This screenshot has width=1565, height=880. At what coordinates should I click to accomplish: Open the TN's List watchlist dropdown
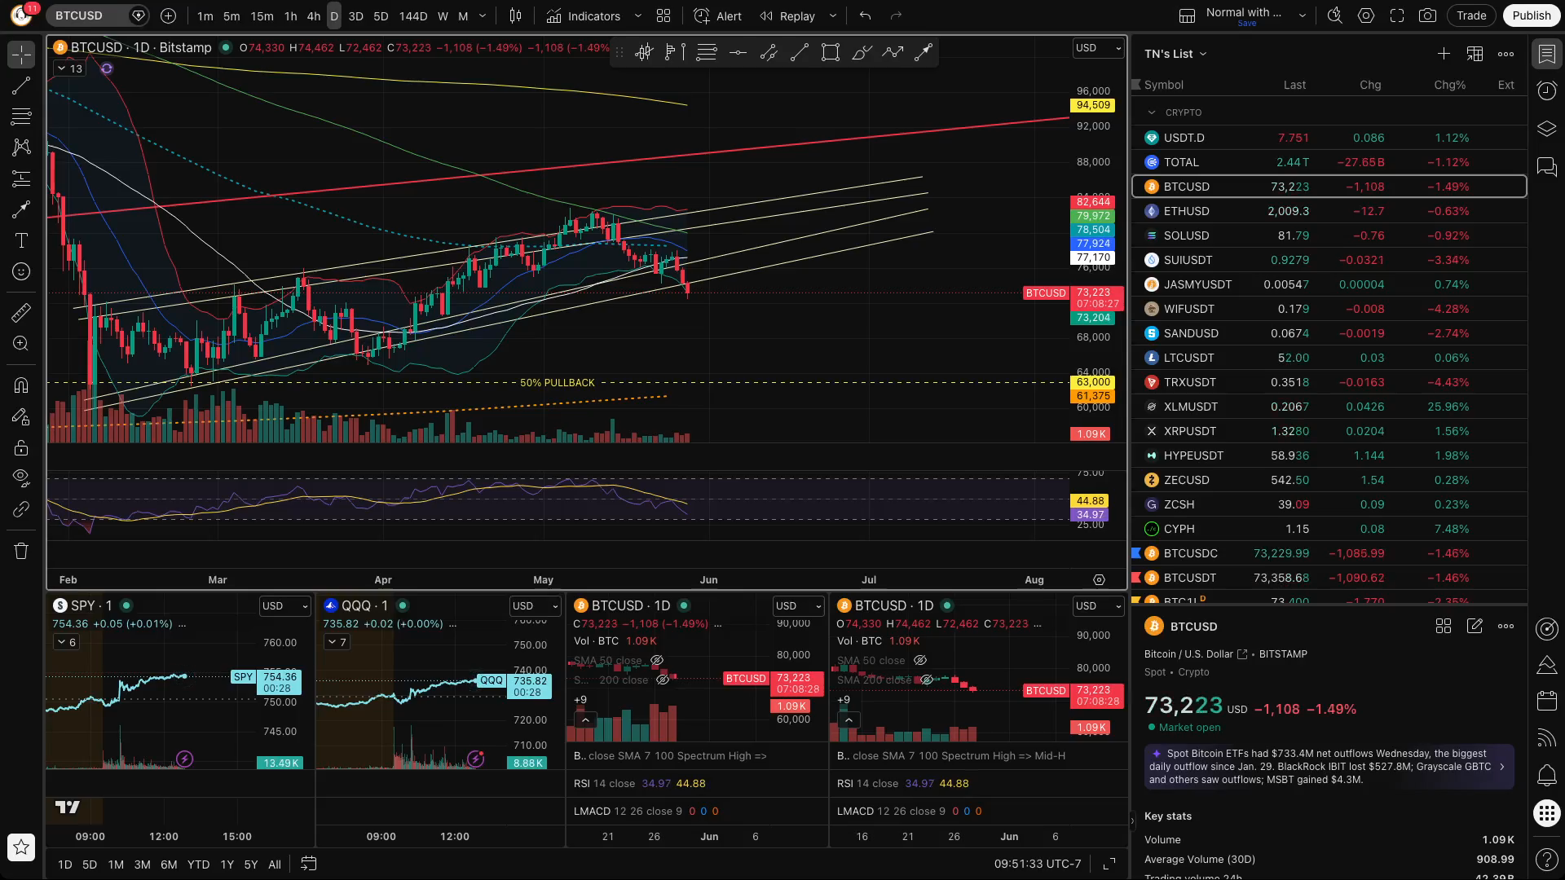point(1175,54)
